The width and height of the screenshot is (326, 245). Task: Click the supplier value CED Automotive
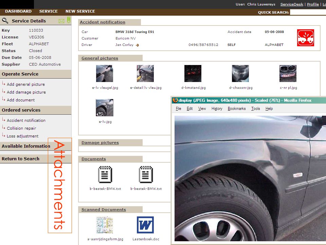(45, 64)
